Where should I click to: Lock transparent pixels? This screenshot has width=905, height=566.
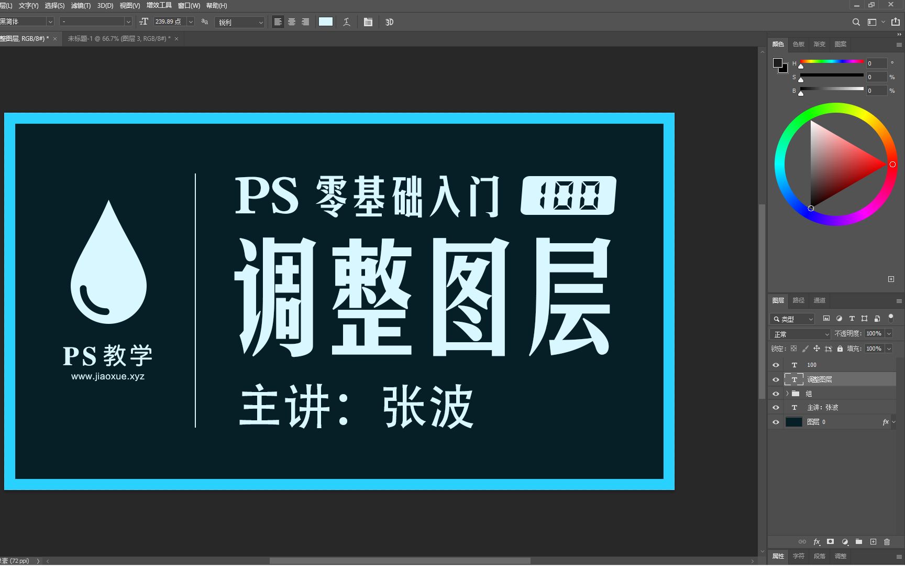pos(793,349)
